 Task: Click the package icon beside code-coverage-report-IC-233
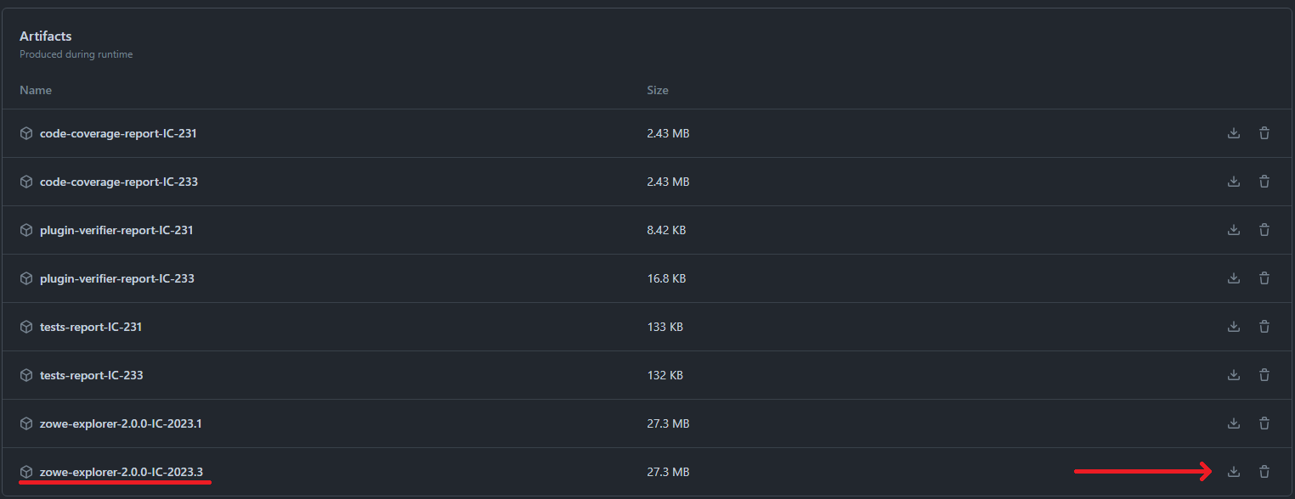tap(25, 182)
